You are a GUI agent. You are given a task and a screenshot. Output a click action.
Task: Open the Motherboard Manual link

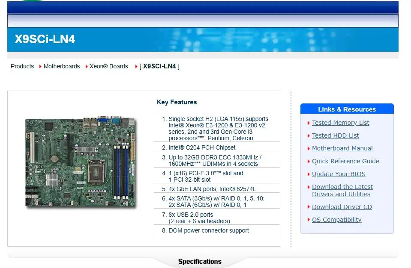click(342, 148)
